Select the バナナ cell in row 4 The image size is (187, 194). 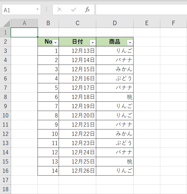[115, 60]
